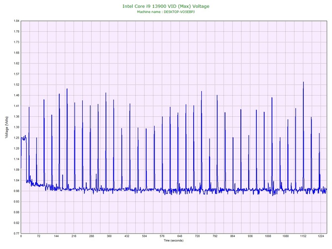Screen dimensions: 332x249
Task: Click the 864 time axis value
Action: 233,236
